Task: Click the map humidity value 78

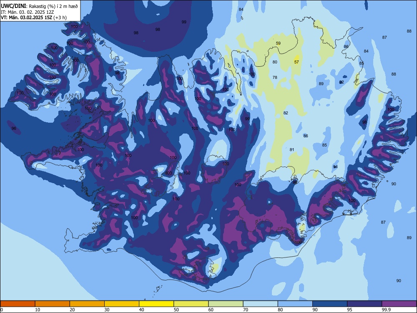Action: (x=275, y=78)
